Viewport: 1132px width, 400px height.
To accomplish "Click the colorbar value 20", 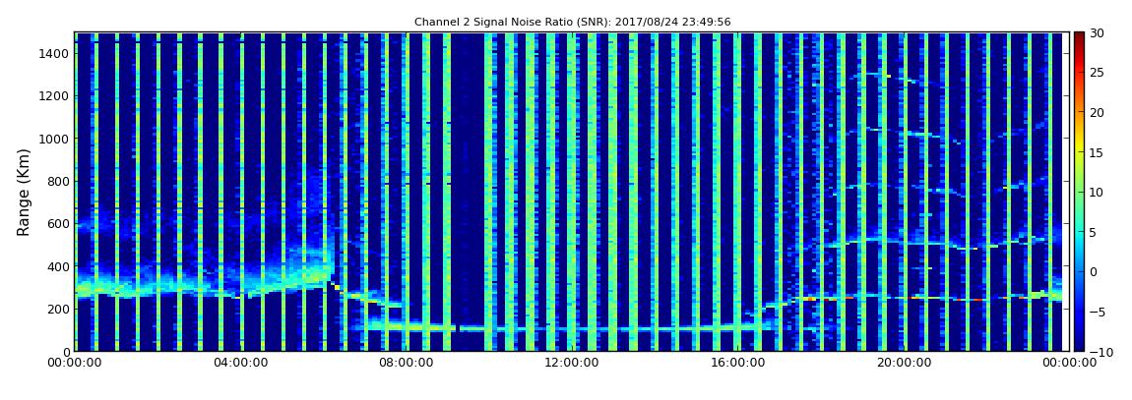I will pyautogui.click(x=1098, y=112).
